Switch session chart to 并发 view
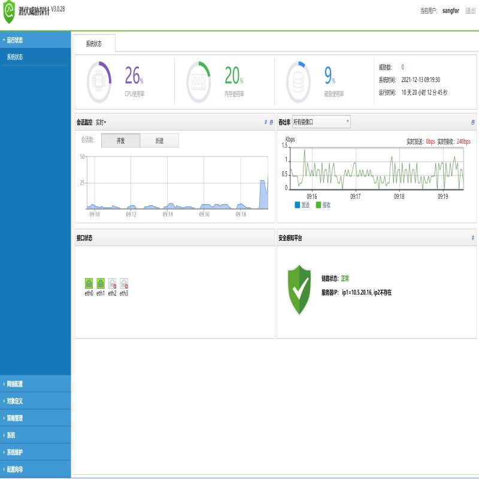The image size is (479, 479). click(x=120, y=141)
